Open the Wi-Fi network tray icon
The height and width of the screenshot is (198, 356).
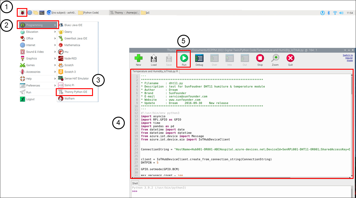pos(335,13)
